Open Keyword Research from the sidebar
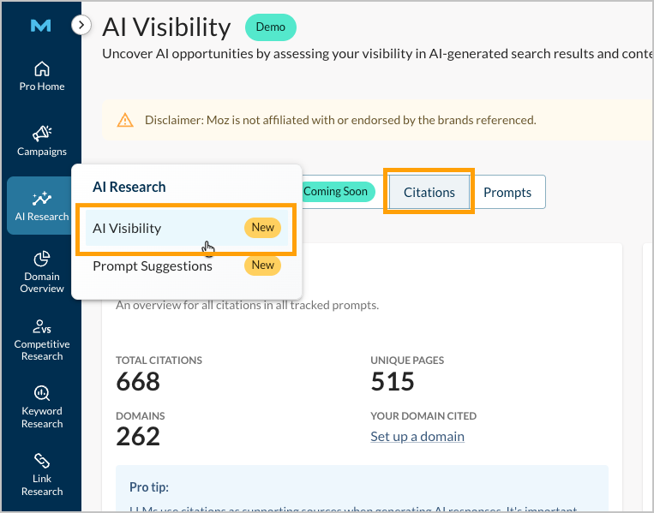The image size is (654, 513). [42, 407]
